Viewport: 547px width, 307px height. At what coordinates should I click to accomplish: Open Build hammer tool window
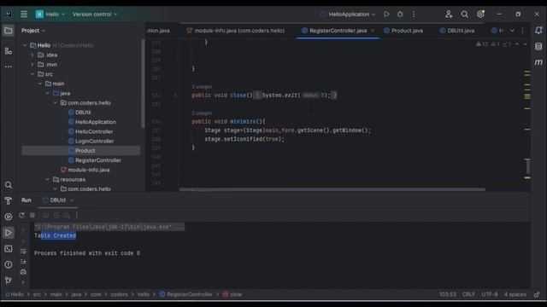click(x=9, y=201)
